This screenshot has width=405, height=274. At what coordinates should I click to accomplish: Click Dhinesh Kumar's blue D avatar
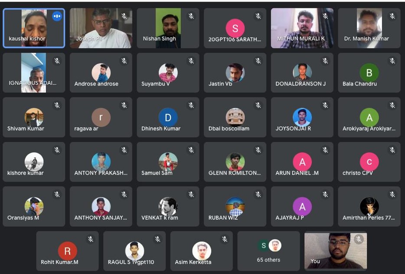168,118
